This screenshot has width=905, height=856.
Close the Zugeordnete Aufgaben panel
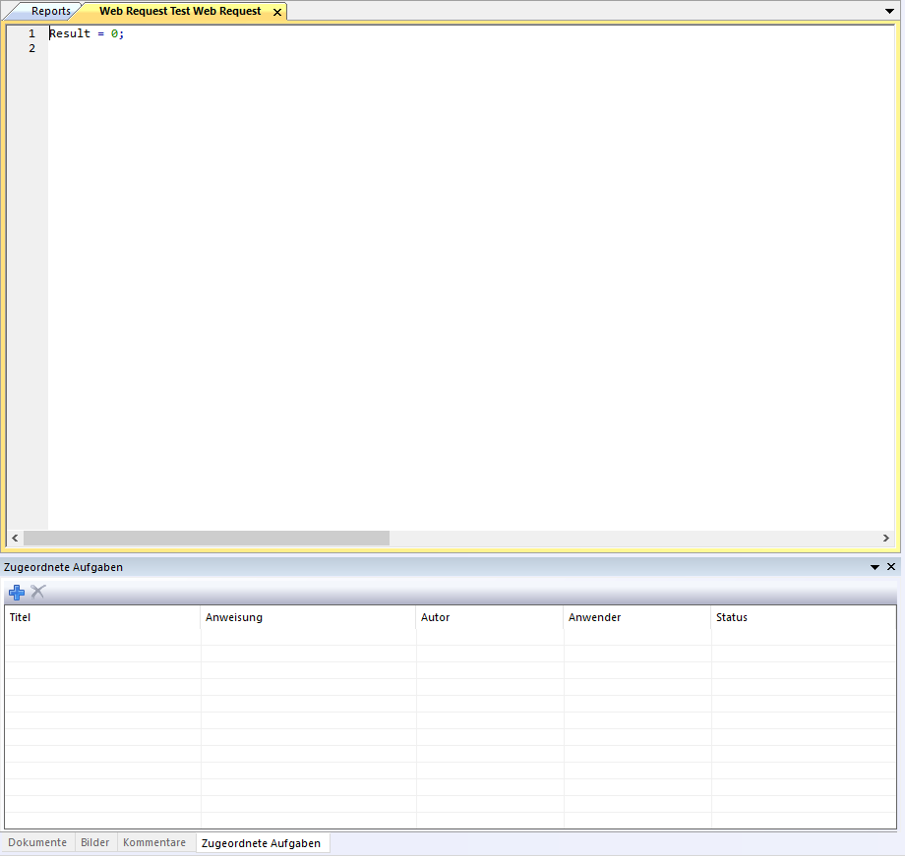click(891, 567)
